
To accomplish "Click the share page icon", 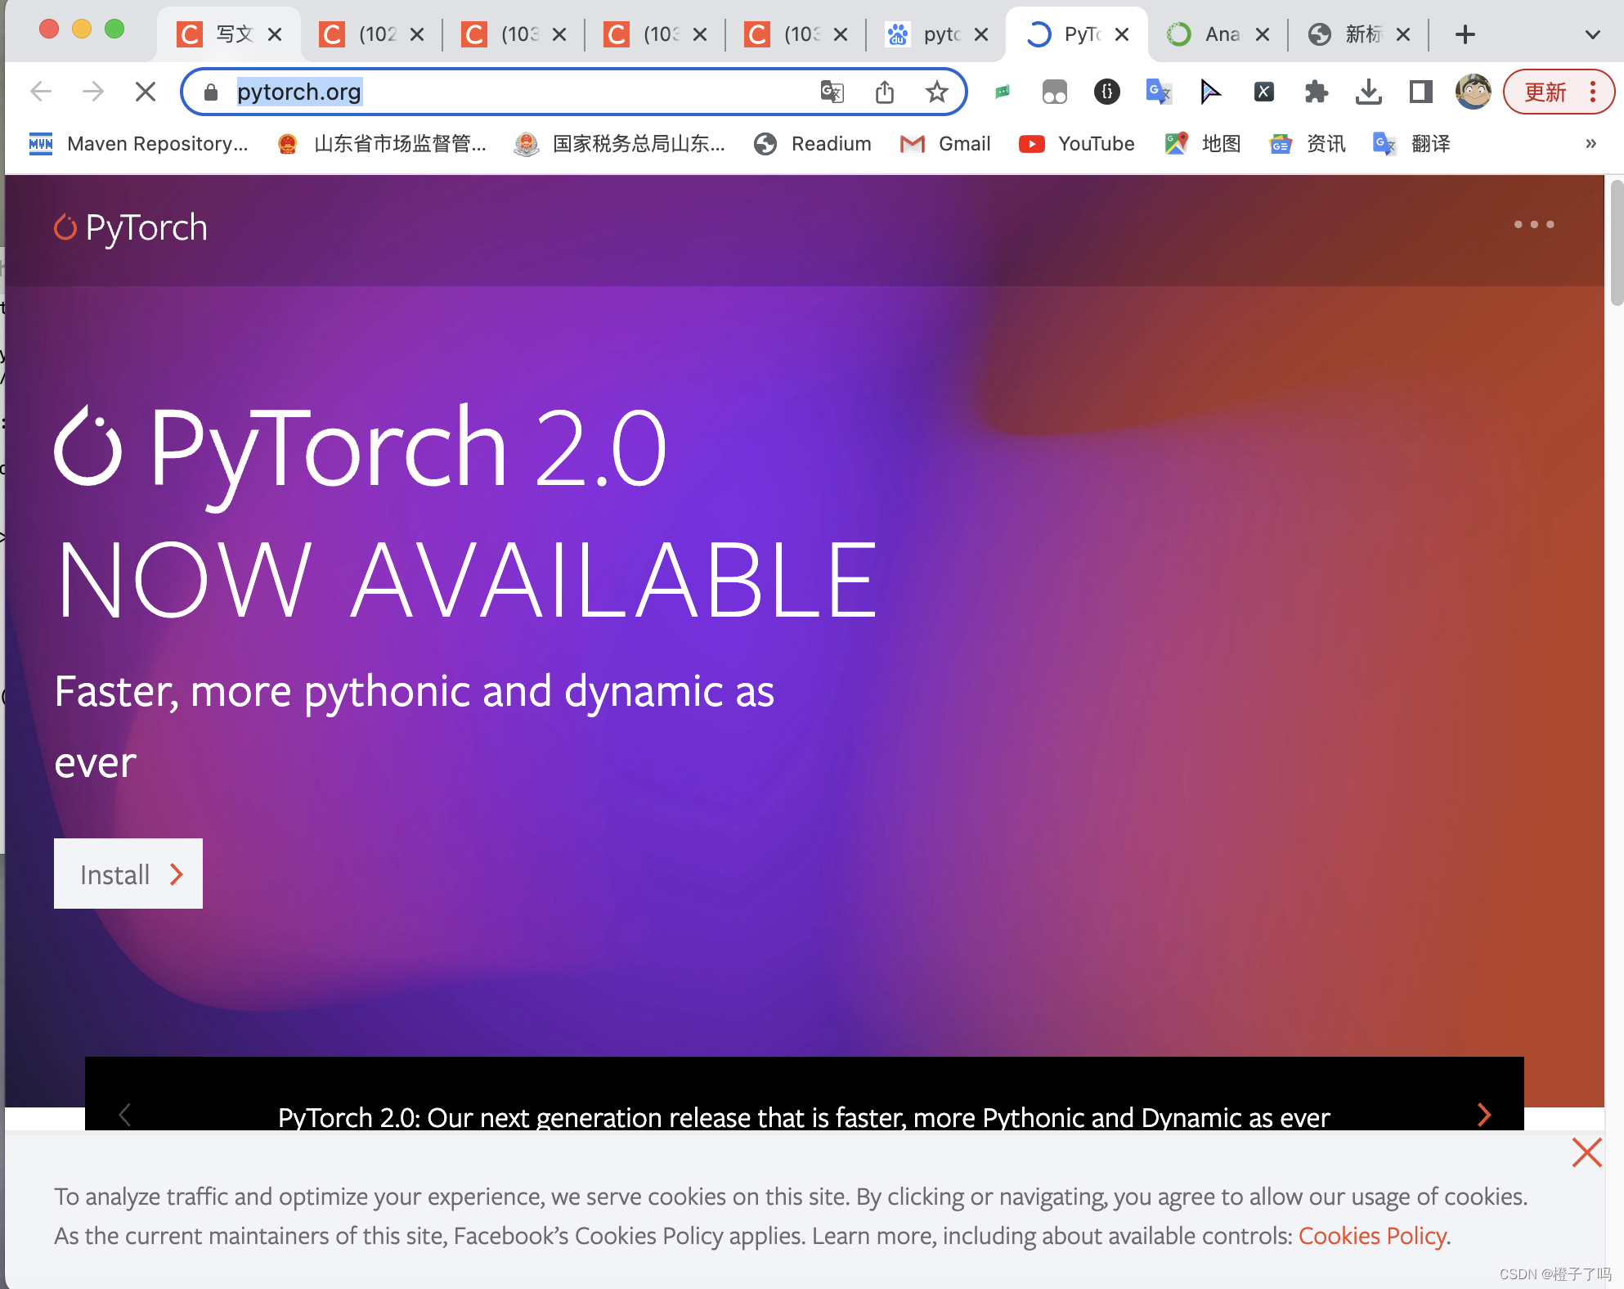I will point(884,92).
